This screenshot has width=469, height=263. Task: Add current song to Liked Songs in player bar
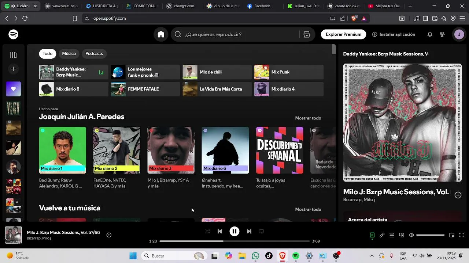tap(109, 235)
